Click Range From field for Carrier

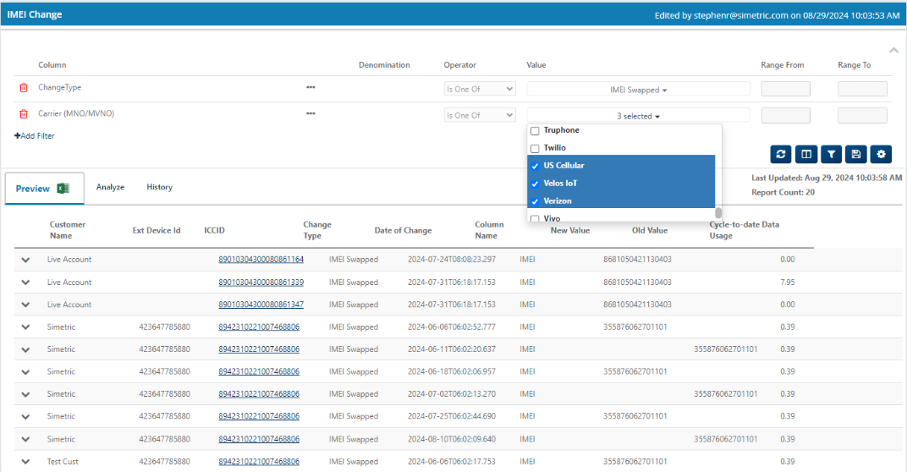coord(785,115)
